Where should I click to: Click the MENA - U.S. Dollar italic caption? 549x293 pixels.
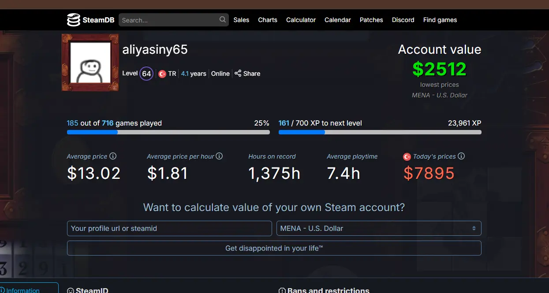[x=440, y=95]
